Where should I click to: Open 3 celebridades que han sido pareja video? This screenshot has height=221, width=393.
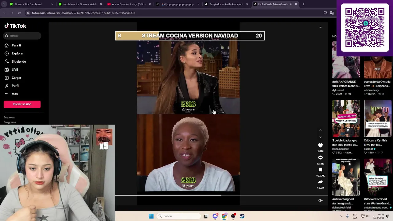click(x=346, y=118)
